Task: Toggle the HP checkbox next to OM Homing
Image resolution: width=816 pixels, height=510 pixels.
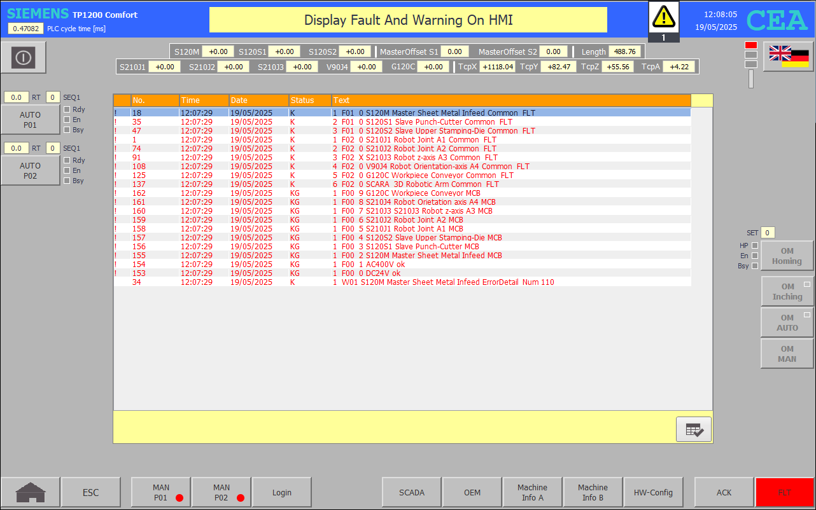Action: pyautogui.click(x=755, y=245)
